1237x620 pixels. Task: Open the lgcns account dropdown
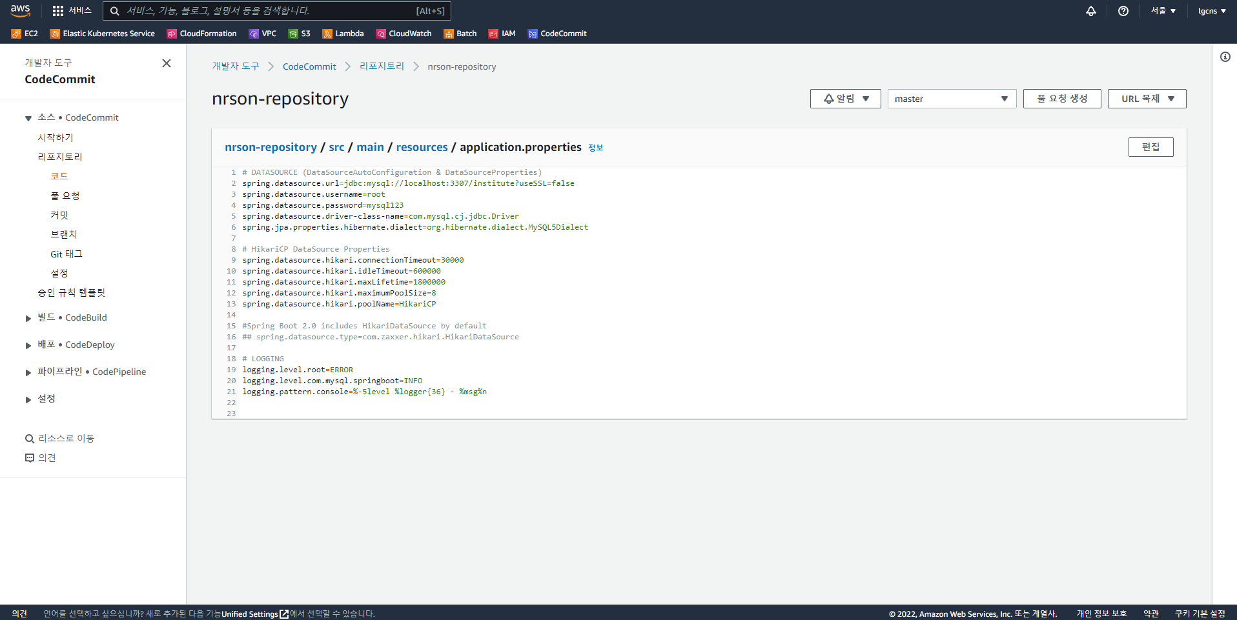pyautogui.click(x=1212, y=11)
